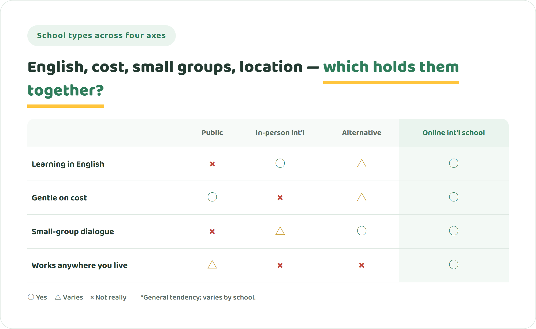Click the 'Alternative' column header
The width and height of the screenshot is (536, 329).
click(362, 133)
